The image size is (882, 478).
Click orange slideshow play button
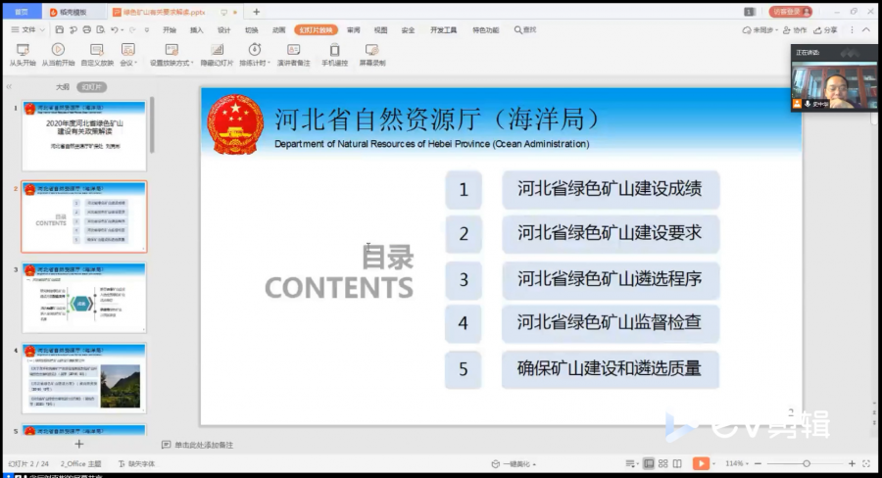[x=701, y=463]
